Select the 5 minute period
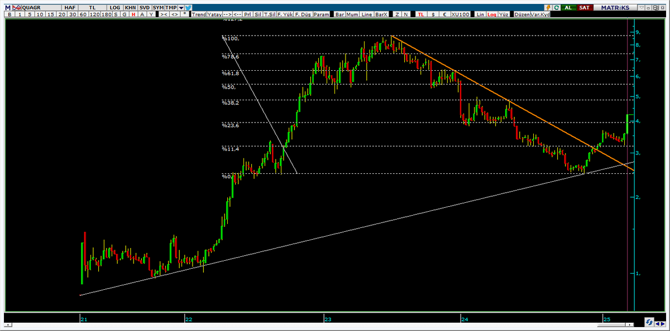The width and height of the screenshot is (670, 331). coord(30,14)
